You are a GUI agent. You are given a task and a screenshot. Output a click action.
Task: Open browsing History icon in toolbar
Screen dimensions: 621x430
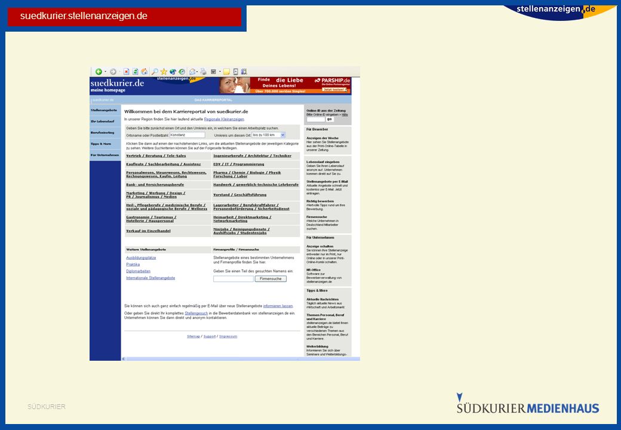(x=182, y=72)
